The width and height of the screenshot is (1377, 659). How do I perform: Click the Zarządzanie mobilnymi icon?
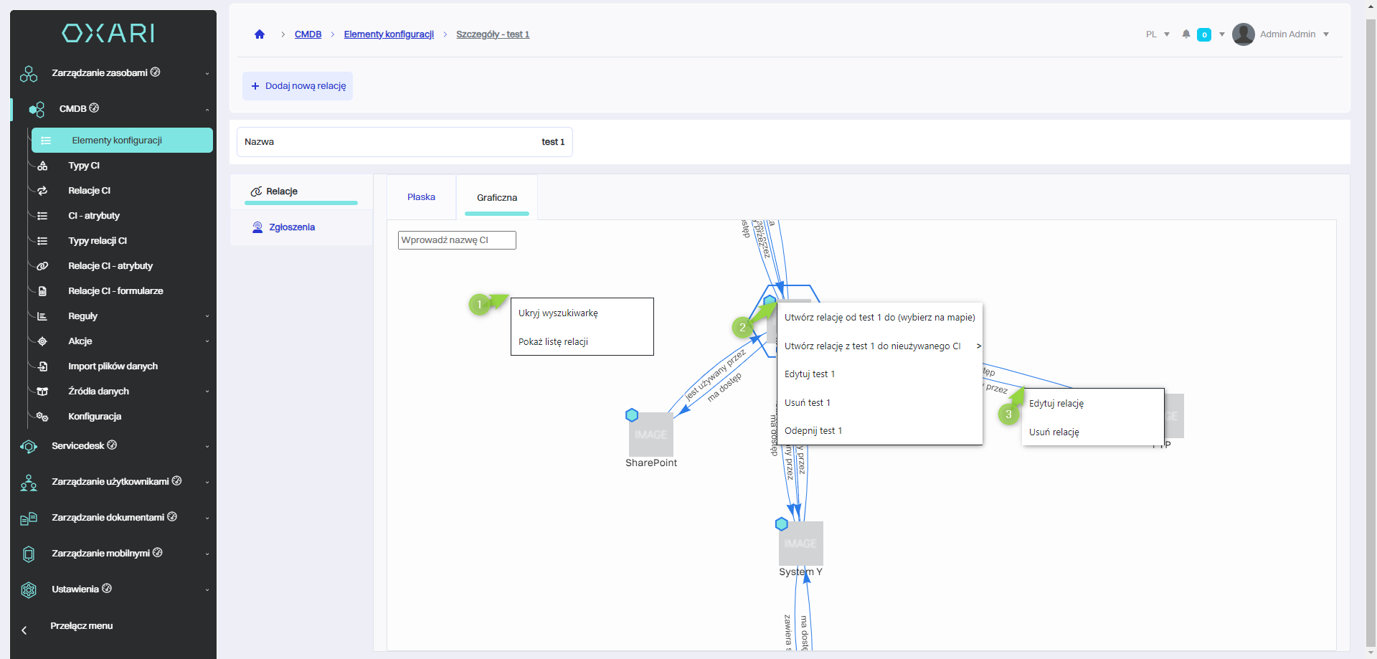pyautogui.click(x=29, y=554)
